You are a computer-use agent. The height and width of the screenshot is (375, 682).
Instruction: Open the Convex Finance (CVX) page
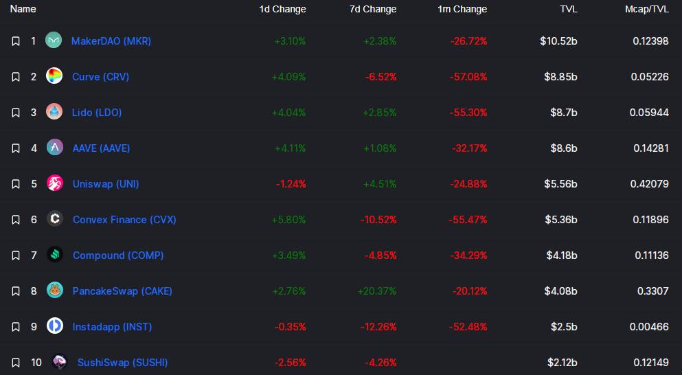[x=124, y=219]
